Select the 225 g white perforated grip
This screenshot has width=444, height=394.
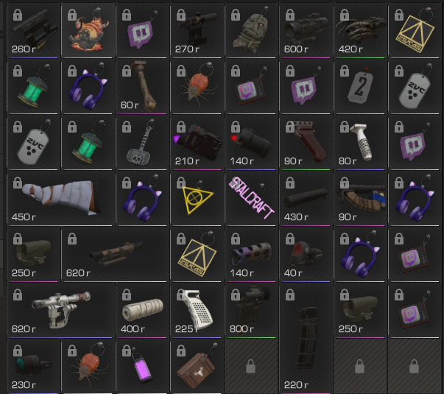pos(197,311)
